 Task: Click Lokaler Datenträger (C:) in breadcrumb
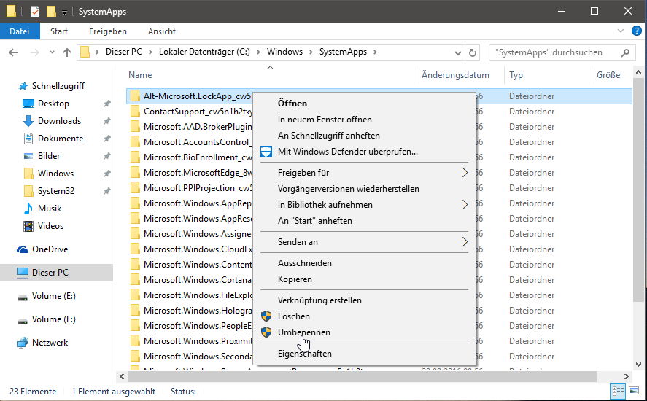[204, 52]
